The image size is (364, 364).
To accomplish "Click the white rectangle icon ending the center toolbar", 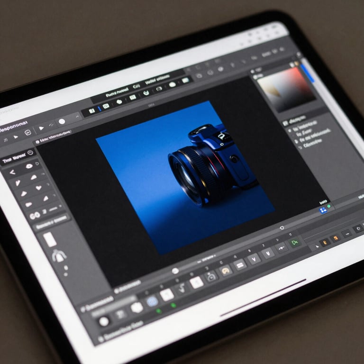I will point(185,80).
